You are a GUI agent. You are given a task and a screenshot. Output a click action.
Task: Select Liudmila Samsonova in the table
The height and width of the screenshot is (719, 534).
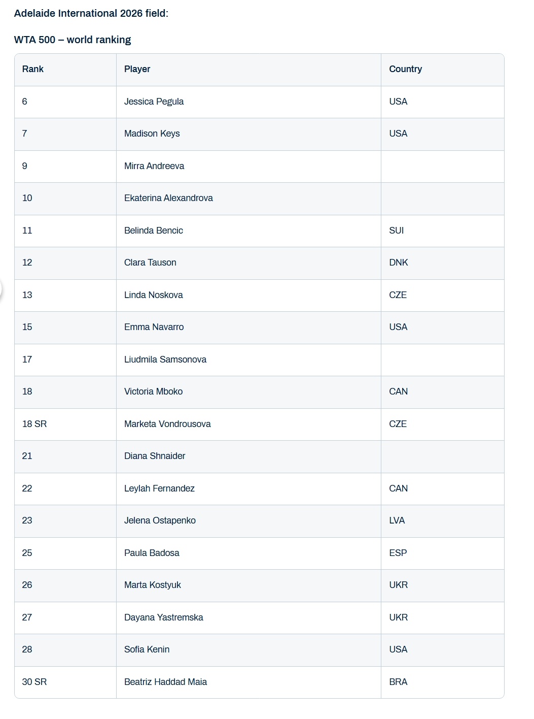point(165,360)
